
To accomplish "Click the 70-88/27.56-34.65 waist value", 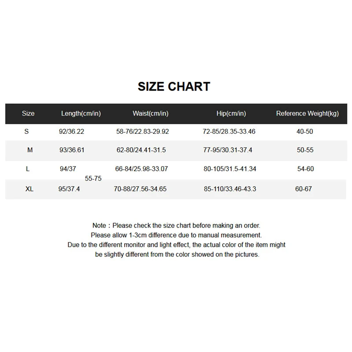I will pos(140,189).
